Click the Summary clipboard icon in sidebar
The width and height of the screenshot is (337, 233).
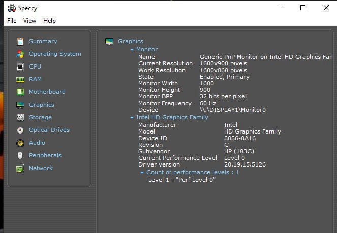pos(20,42)
